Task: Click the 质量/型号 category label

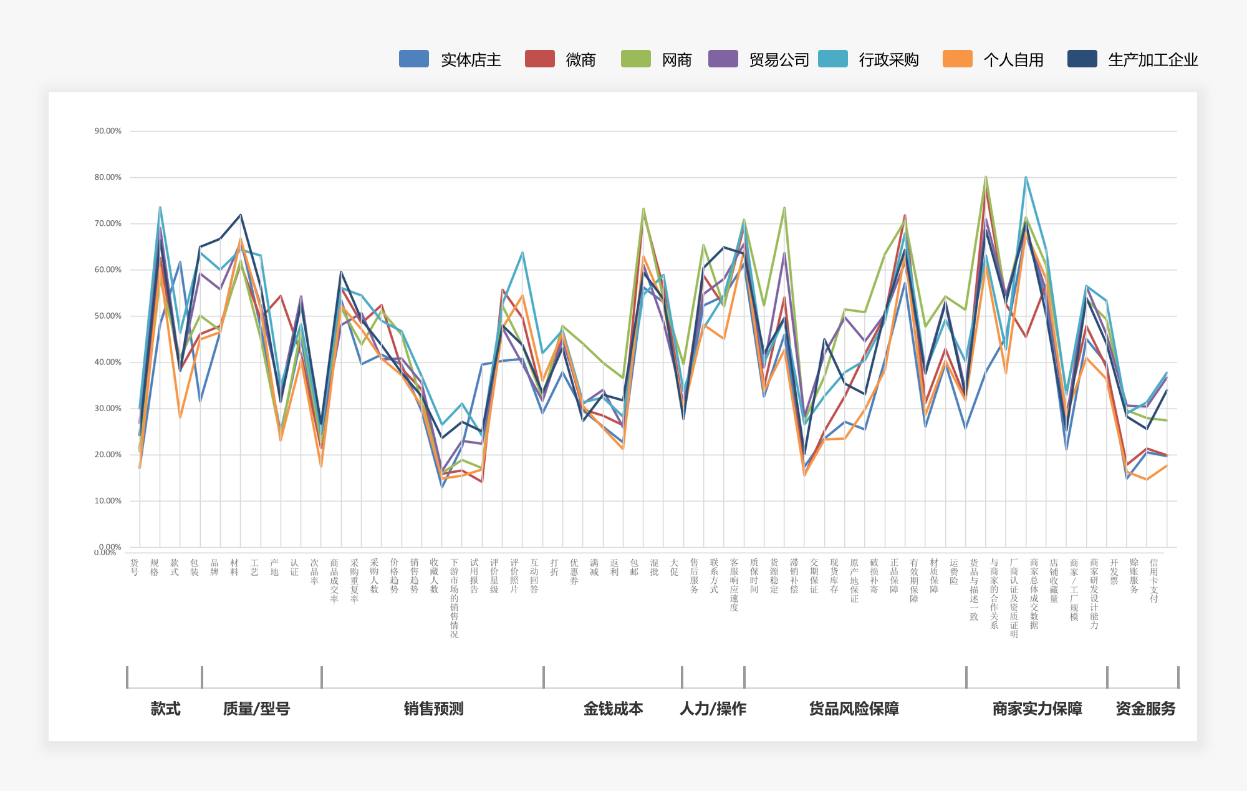Action: (x=256, y=709)
